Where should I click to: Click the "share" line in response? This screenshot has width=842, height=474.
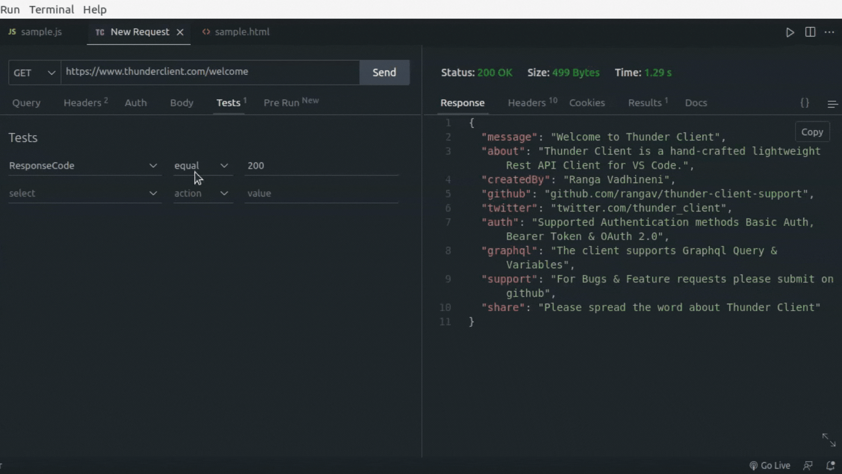tap(651, 308)
